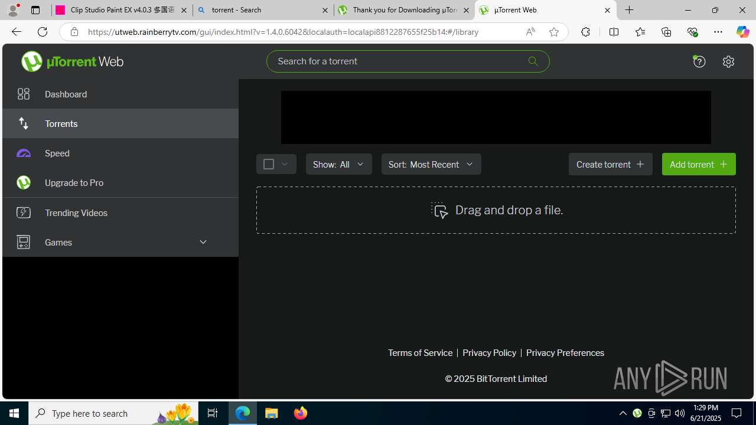Open the Sort: Most Recent dropdown
This screenshot has height=425, width=756.
[431, 164]
